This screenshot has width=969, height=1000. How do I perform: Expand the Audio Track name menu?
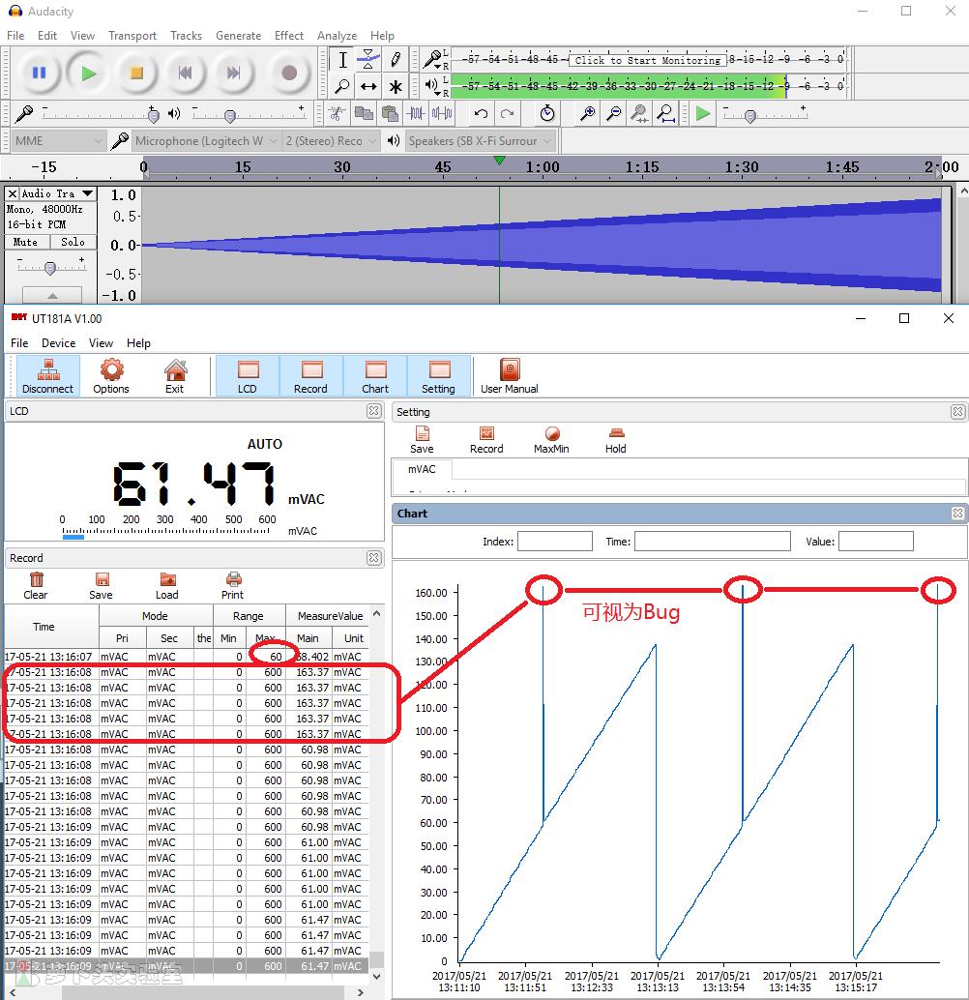[87, 193]
